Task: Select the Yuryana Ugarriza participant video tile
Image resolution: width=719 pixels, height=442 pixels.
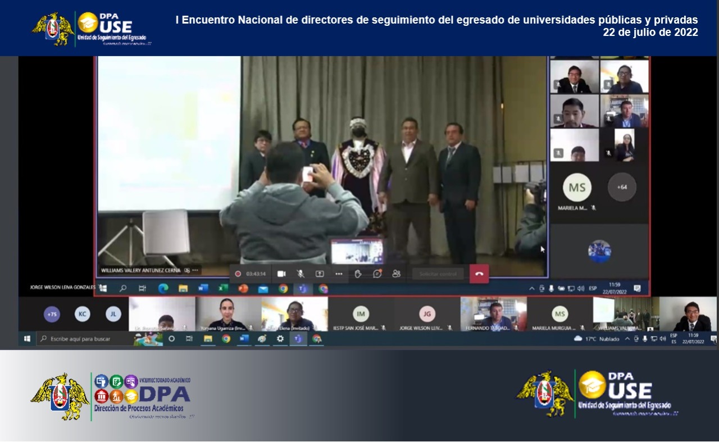Action: pos(228,314)
